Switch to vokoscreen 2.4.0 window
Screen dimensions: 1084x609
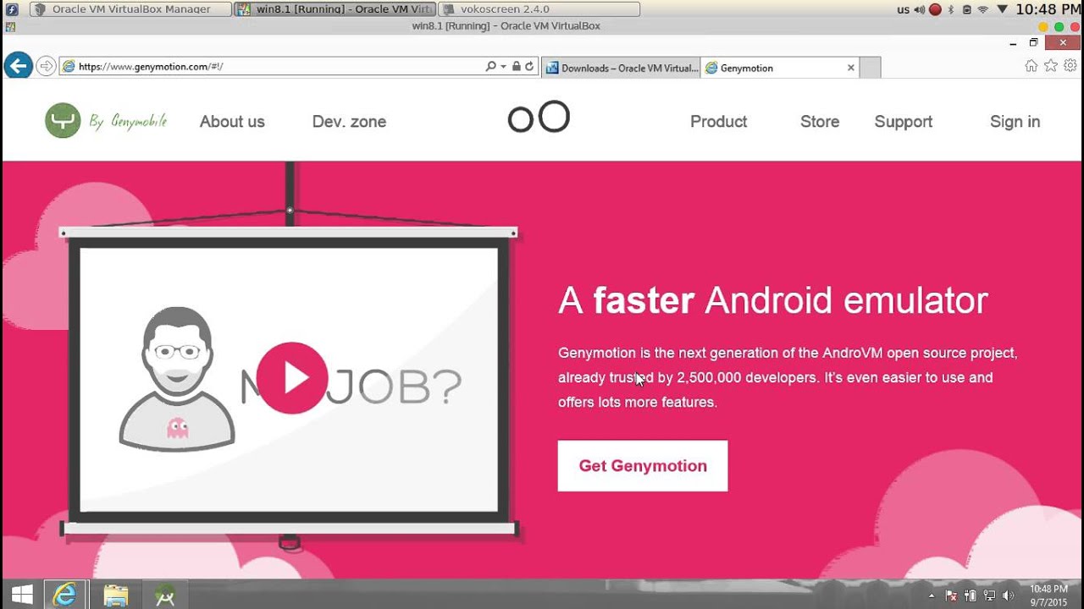pyautogui.click(x=539, y=9)
